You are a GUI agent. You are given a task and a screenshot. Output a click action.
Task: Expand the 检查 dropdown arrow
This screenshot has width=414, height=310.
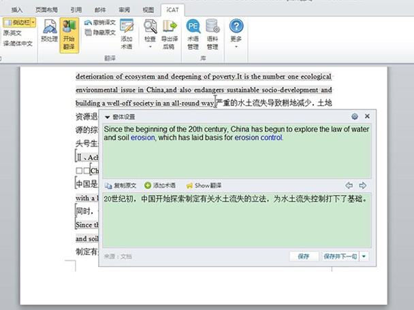[x=150, y=47]
